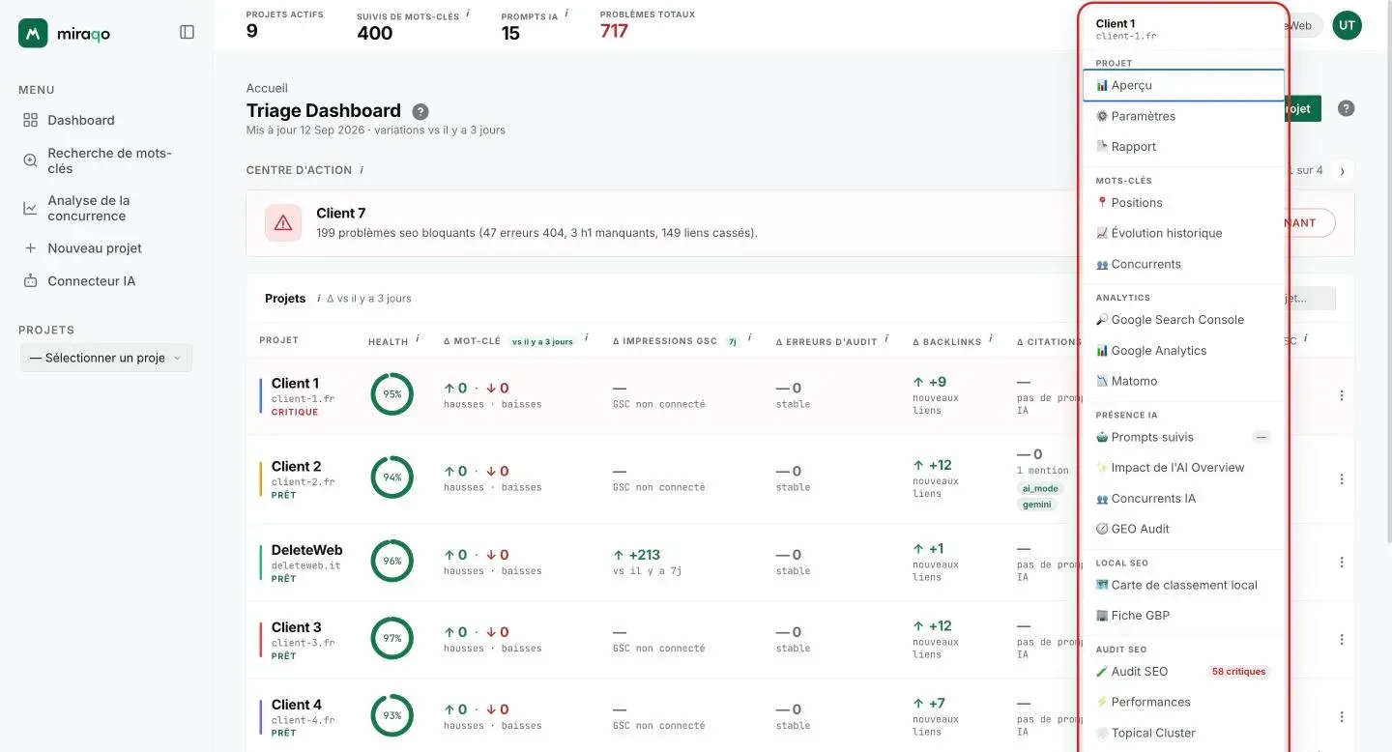Open the Client 2 project row name
The width and height of the screenshot is (1392, 752).
point(296,467)
